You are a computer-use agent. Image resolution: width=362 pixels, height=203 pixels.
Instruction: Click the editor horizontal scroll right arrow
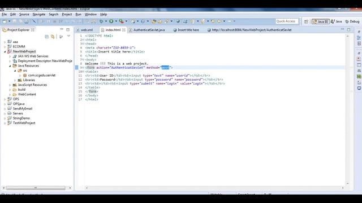tap(343, 188)
